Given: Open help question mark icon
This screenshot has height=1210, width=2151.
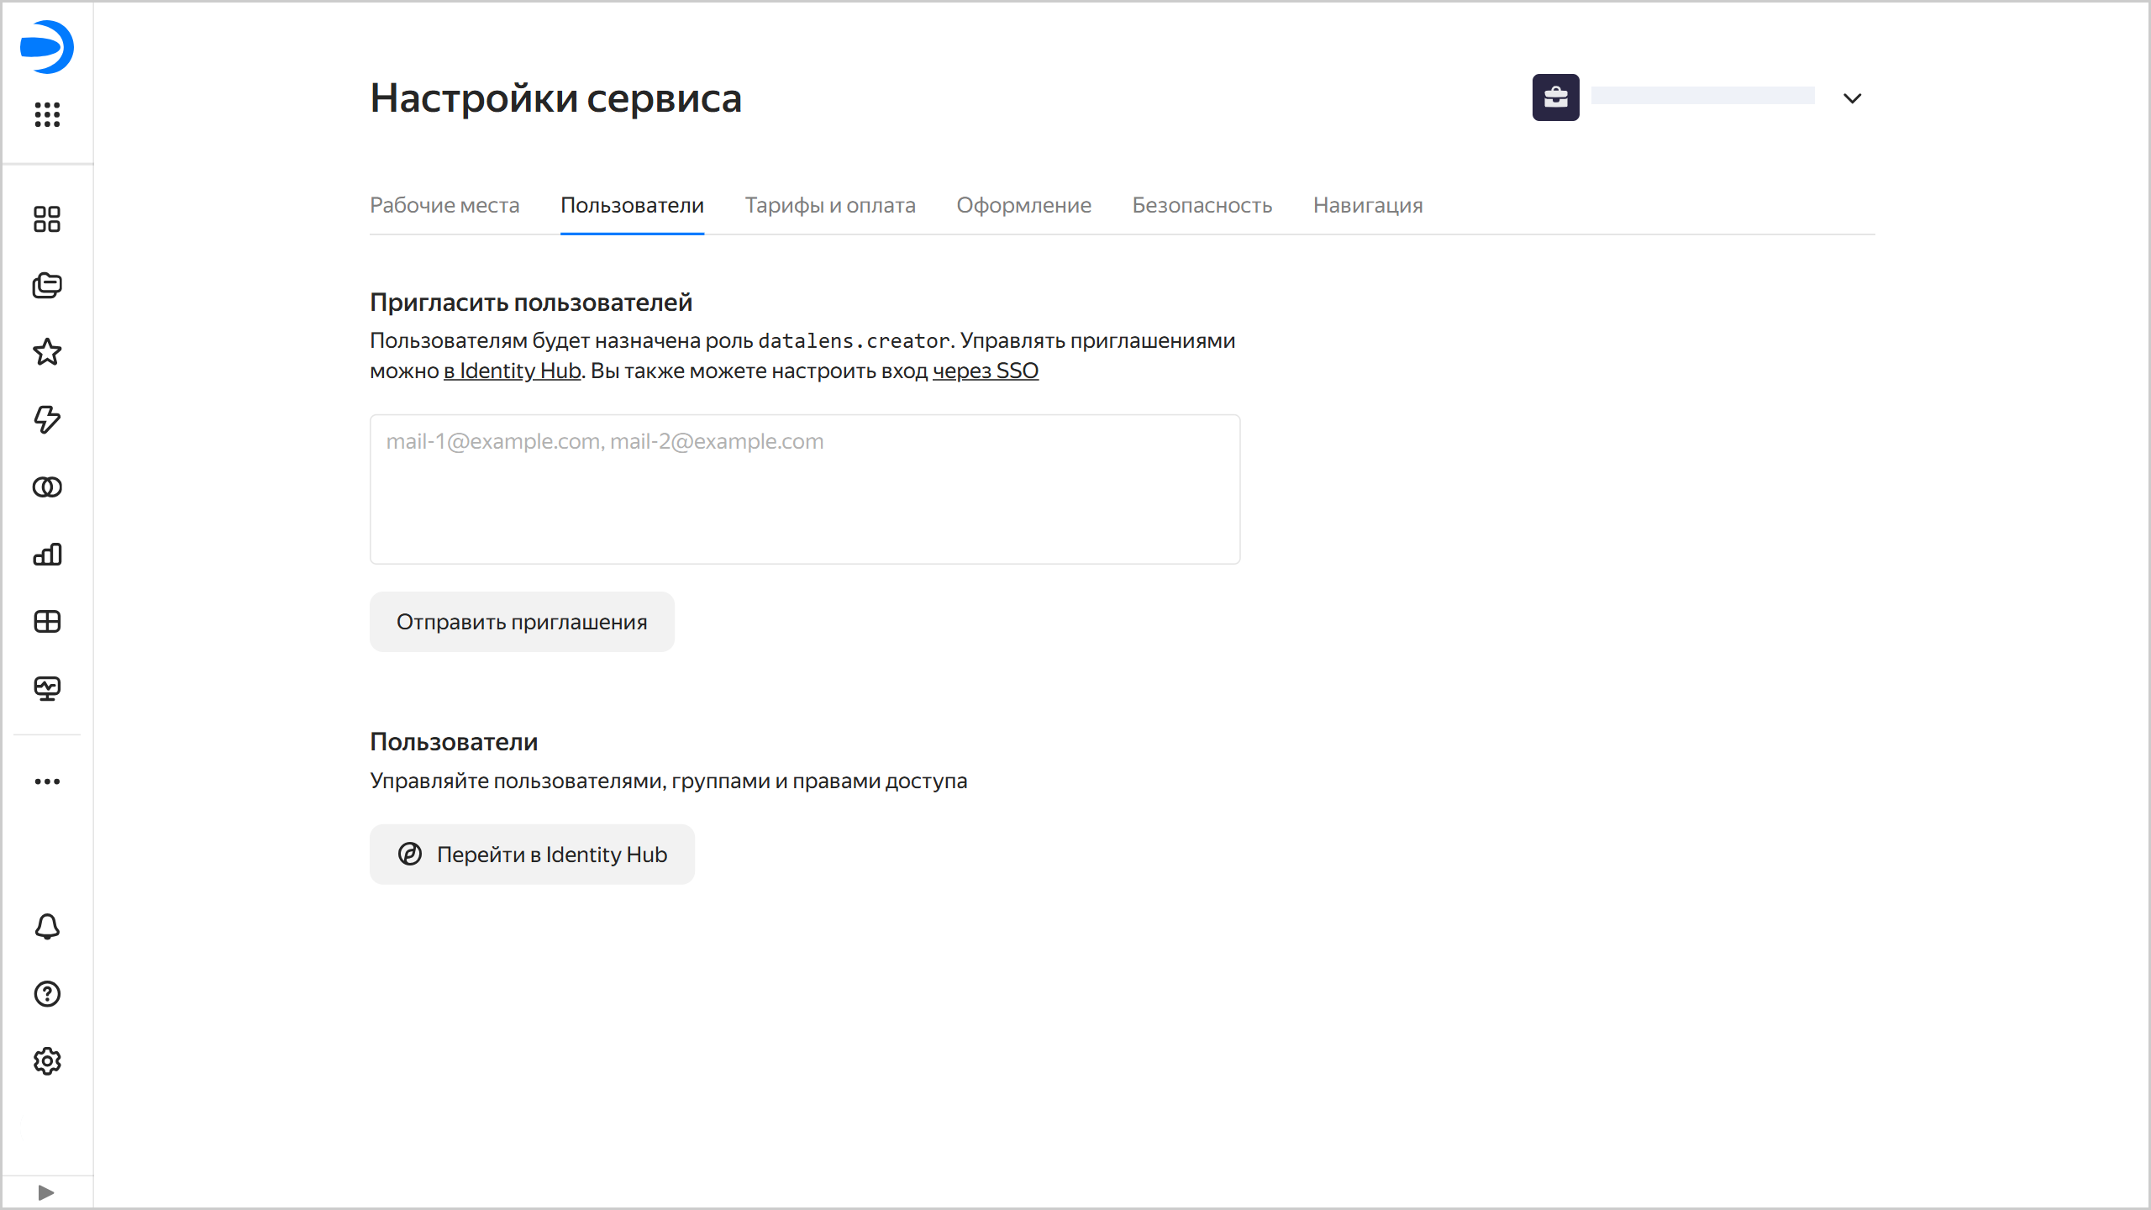Looking at the screenshot, I should pyautogui.click(x=47, y=994).
